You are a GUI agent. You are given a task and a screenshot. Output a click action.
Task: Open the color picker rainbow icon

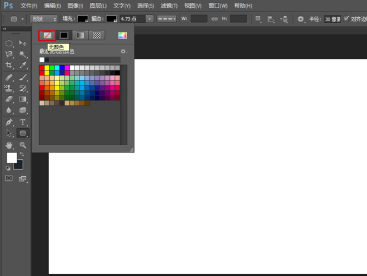coord(123,35)
